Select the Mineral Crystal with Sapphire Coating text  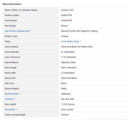(79, 31)
